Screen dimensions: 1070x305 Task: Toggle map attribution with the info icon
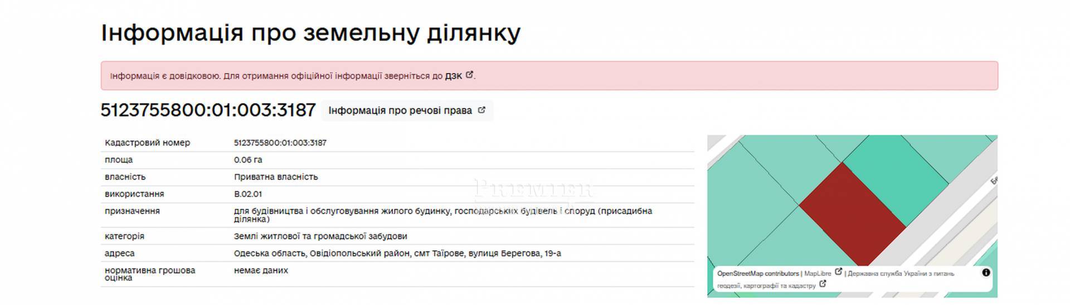pos(986,273)
